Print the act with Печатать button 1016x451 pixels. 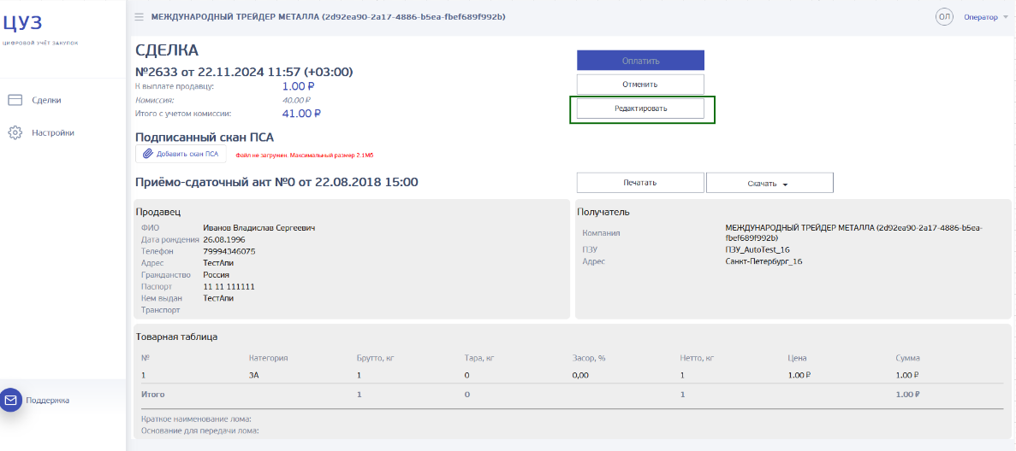pos(640,183)
